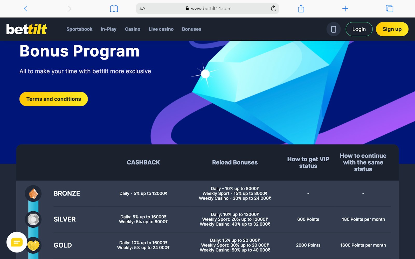Navigate forward with the right arrow
Viewport: 415px width, 259px height.
69,8
